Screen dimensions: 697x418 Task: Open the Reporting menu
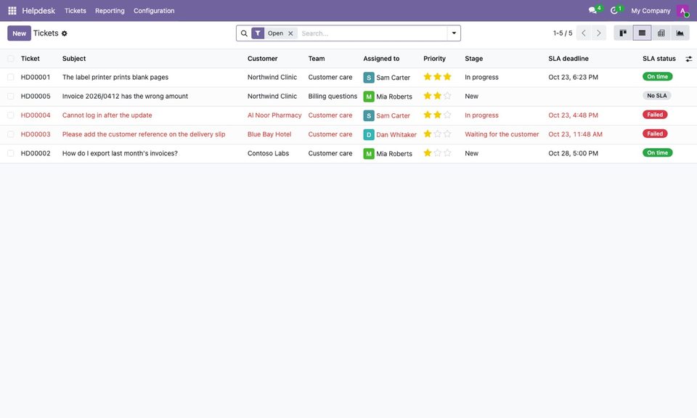click(x=110, y=11)
